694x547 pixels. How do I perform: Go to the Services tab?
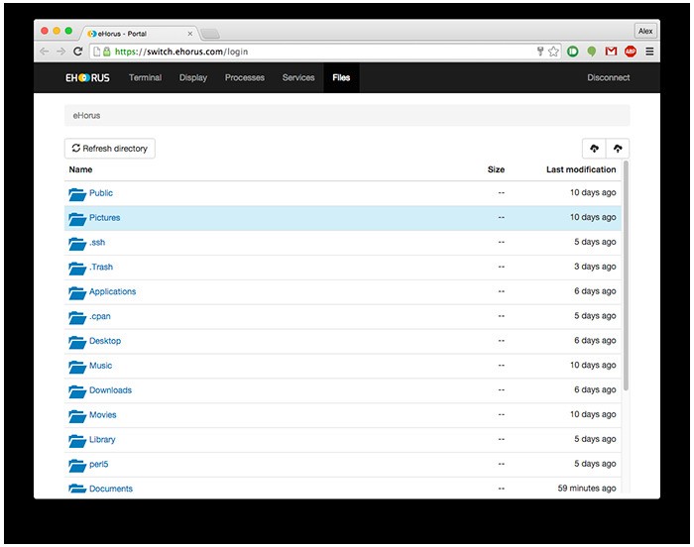point(298,77)
